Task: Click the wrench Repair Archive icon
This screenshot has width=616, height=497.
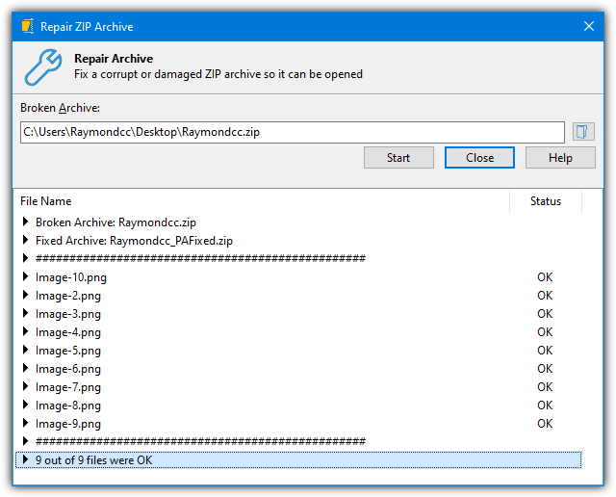Action: (x=42, y=65)
